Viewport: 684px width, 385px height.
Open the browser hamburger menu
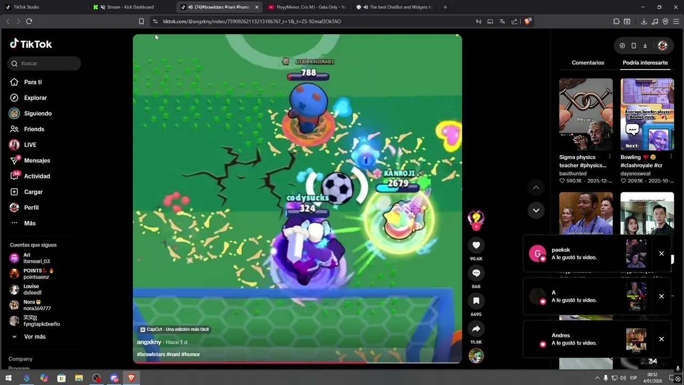pyautogui.click(x=677, y=21)
